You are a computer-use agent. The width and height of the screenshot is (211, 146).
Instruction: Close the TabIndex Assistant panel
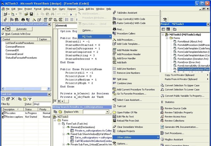click(x=49, y=24)
